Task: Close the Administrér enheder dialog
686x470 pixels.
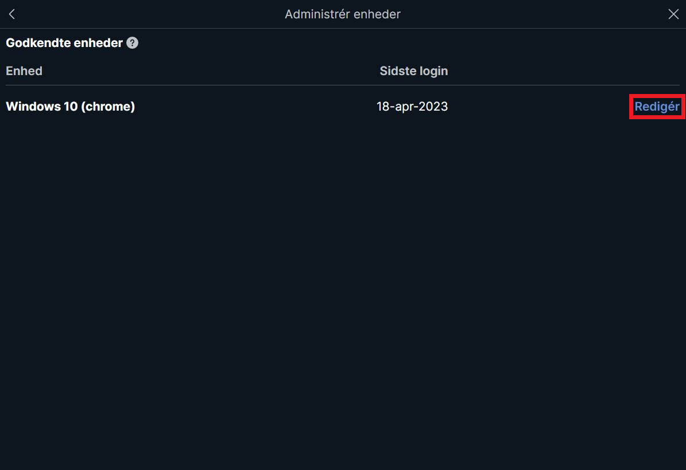Action: tap(673, 14)
